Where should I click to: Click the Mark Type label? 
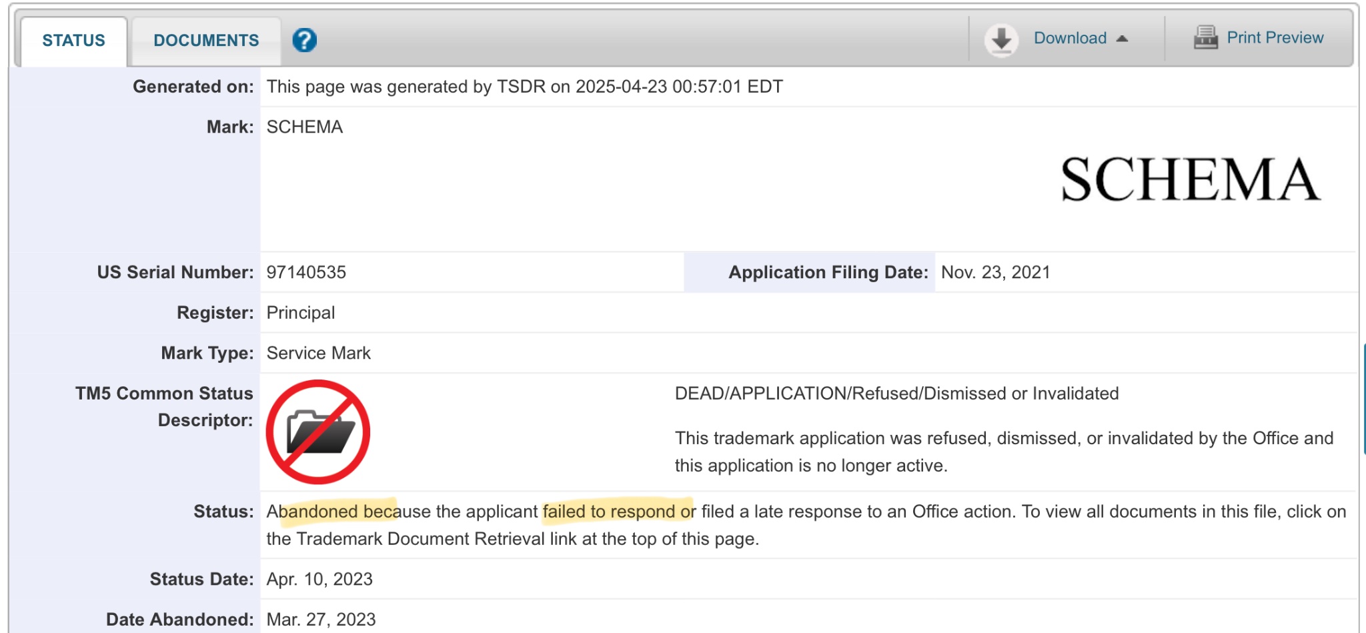pyautogui.click(x=207, y=353)
